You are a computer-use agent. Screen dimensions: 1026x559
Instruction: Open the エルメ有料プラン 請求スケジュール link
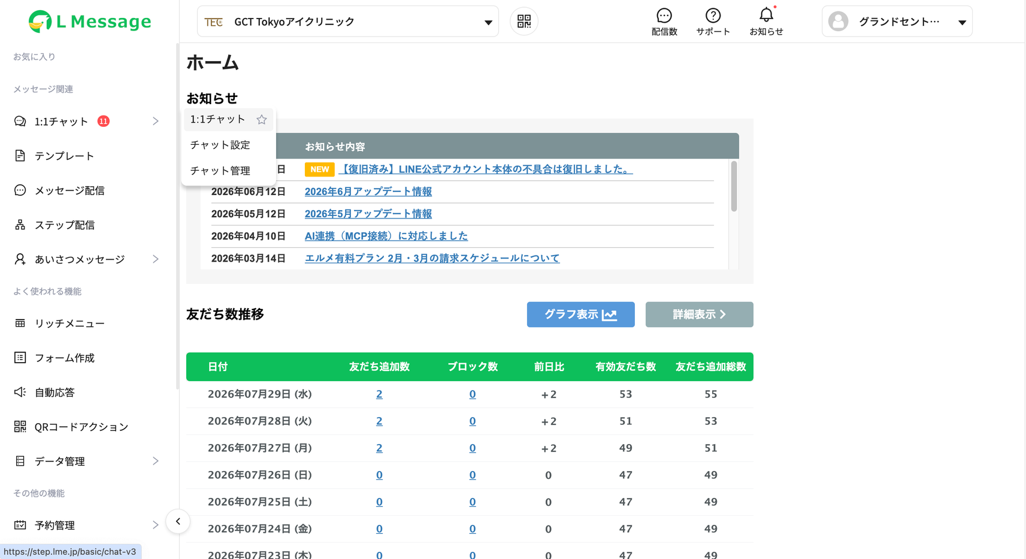432,258
